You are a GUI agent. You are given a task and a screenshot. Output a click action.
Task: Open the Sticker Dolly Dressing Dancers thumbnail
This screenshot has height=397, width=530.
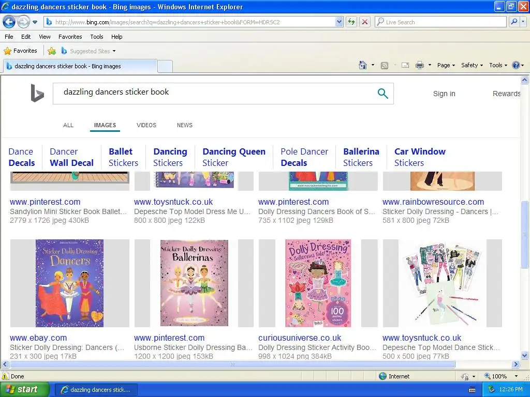click(70, 283)
